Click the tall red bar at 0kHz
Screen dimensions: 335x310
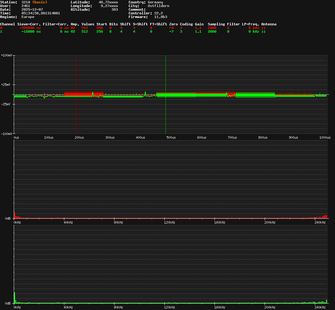(x=14, y=215)
